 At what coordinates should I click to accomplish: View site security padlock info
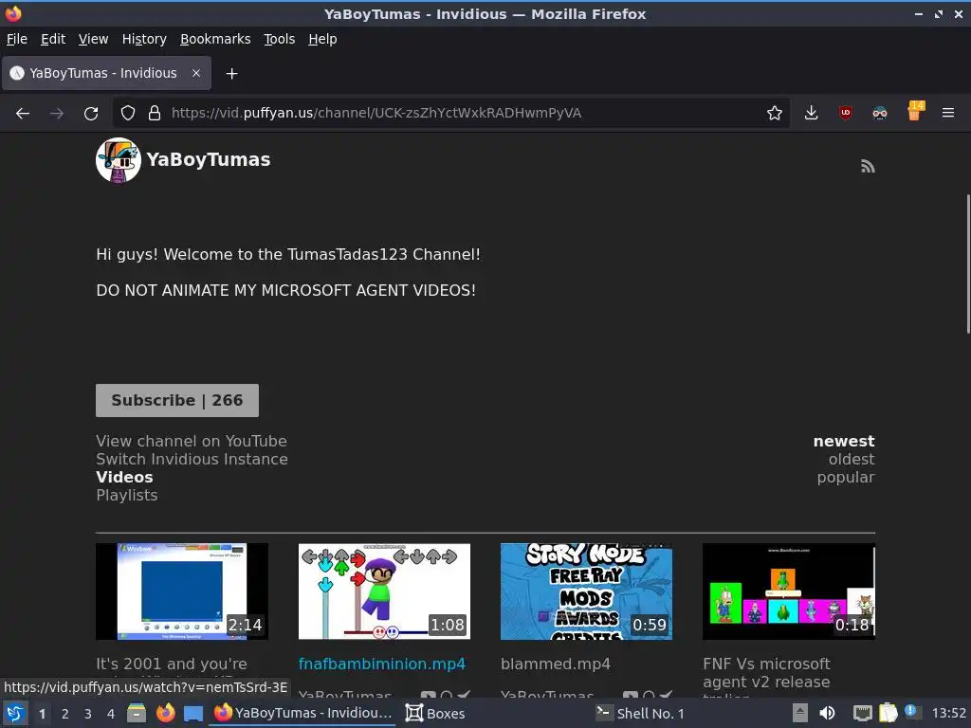tap(155, 114)
